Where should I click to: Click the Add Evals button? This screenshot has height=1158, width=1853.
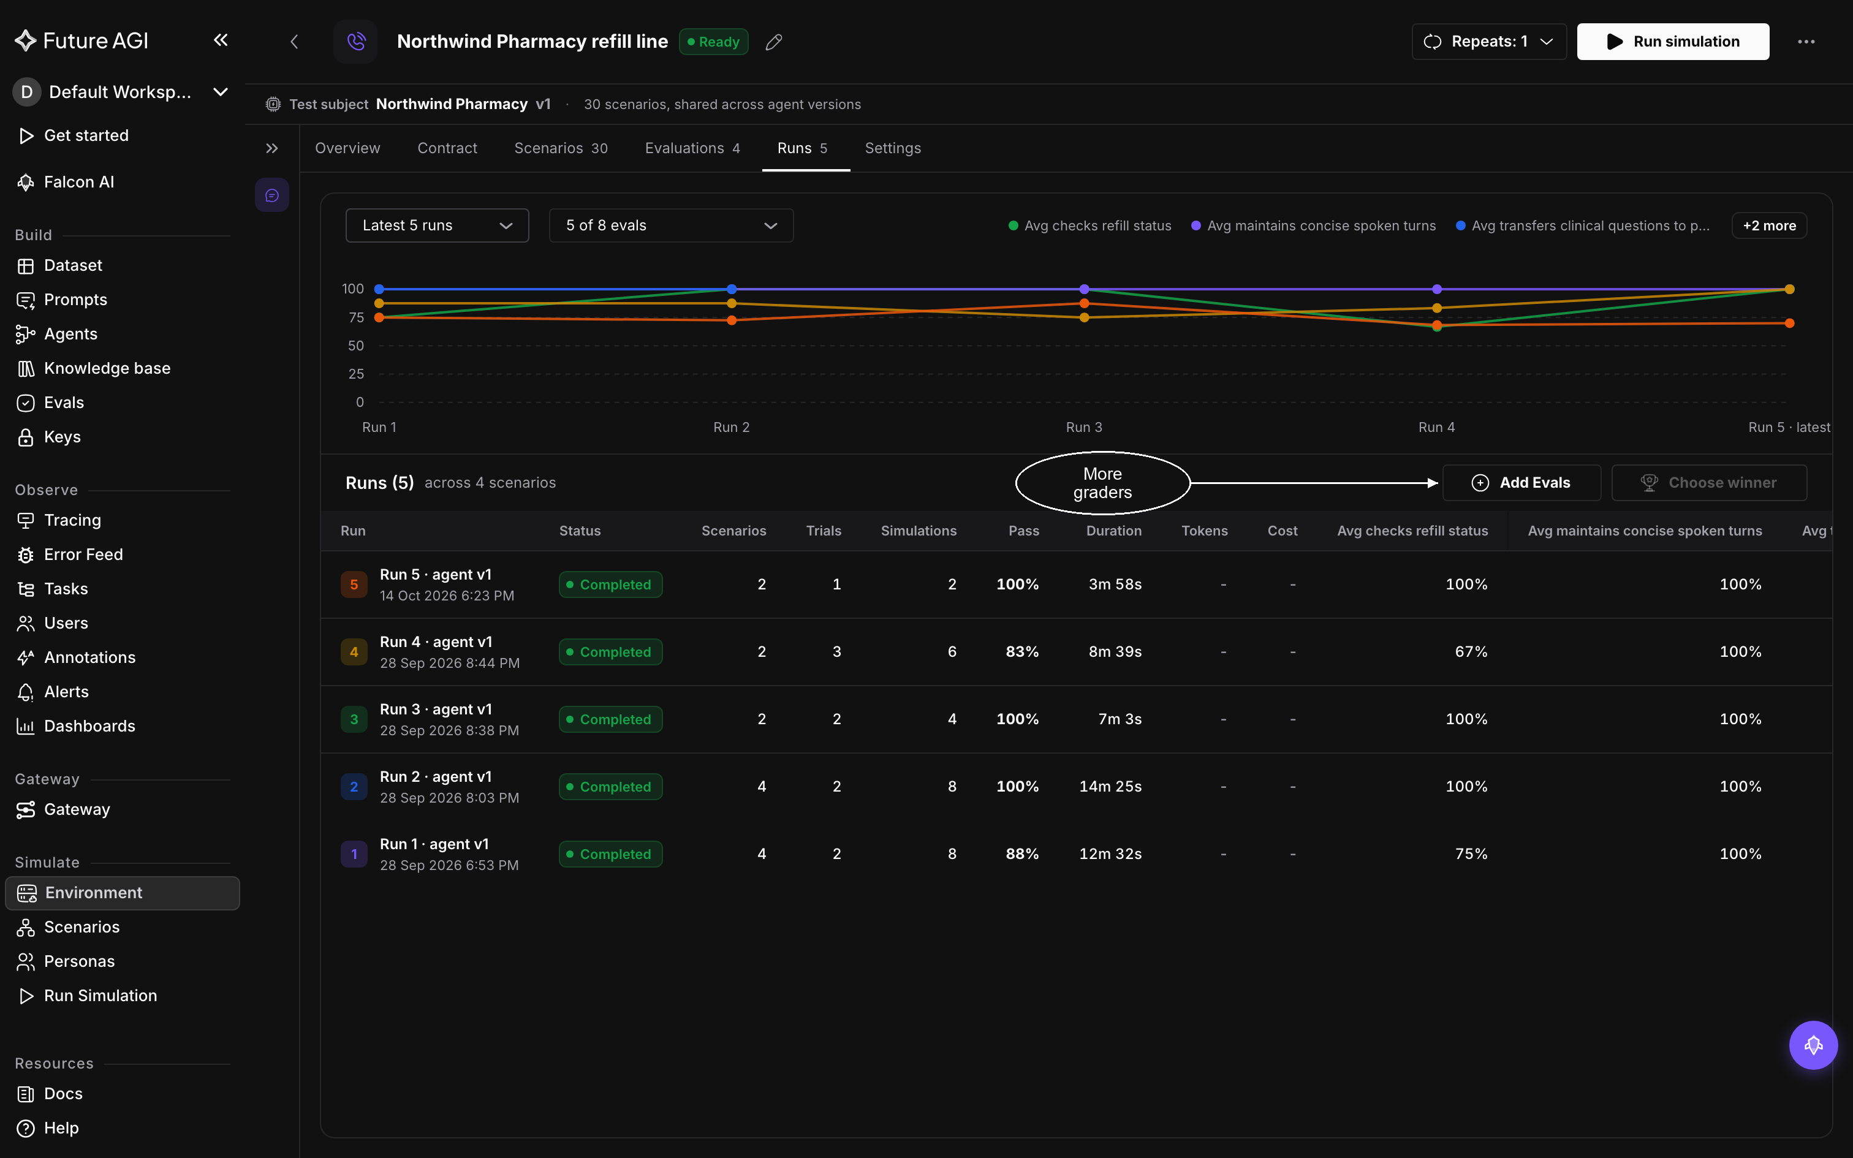(1521, 483)
